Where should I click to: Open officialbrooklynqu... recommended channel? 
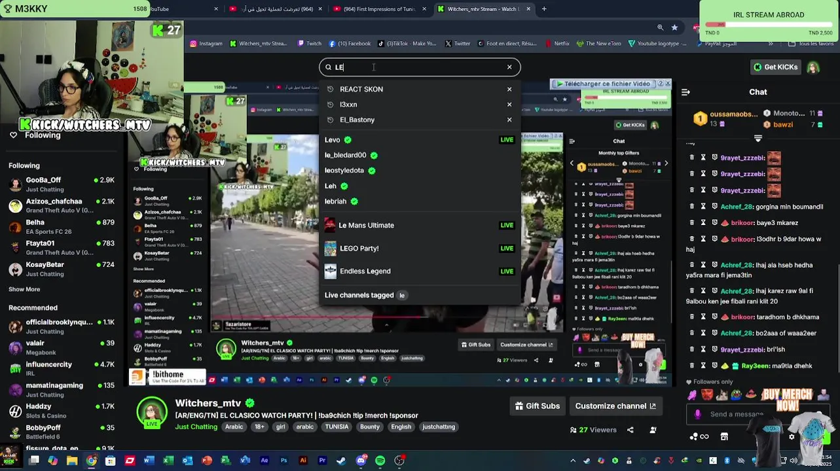[x=62, y=326]
